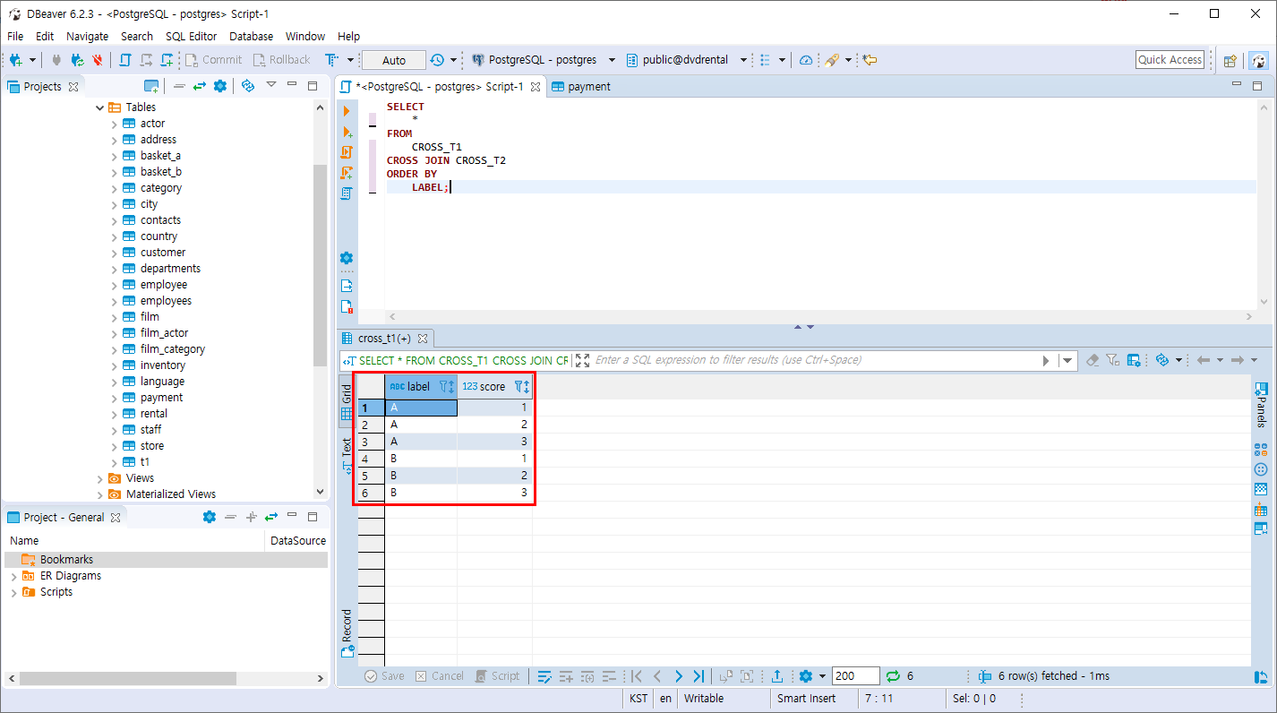Click the Remove all filters eraser icon

(x=1092, y=360)
